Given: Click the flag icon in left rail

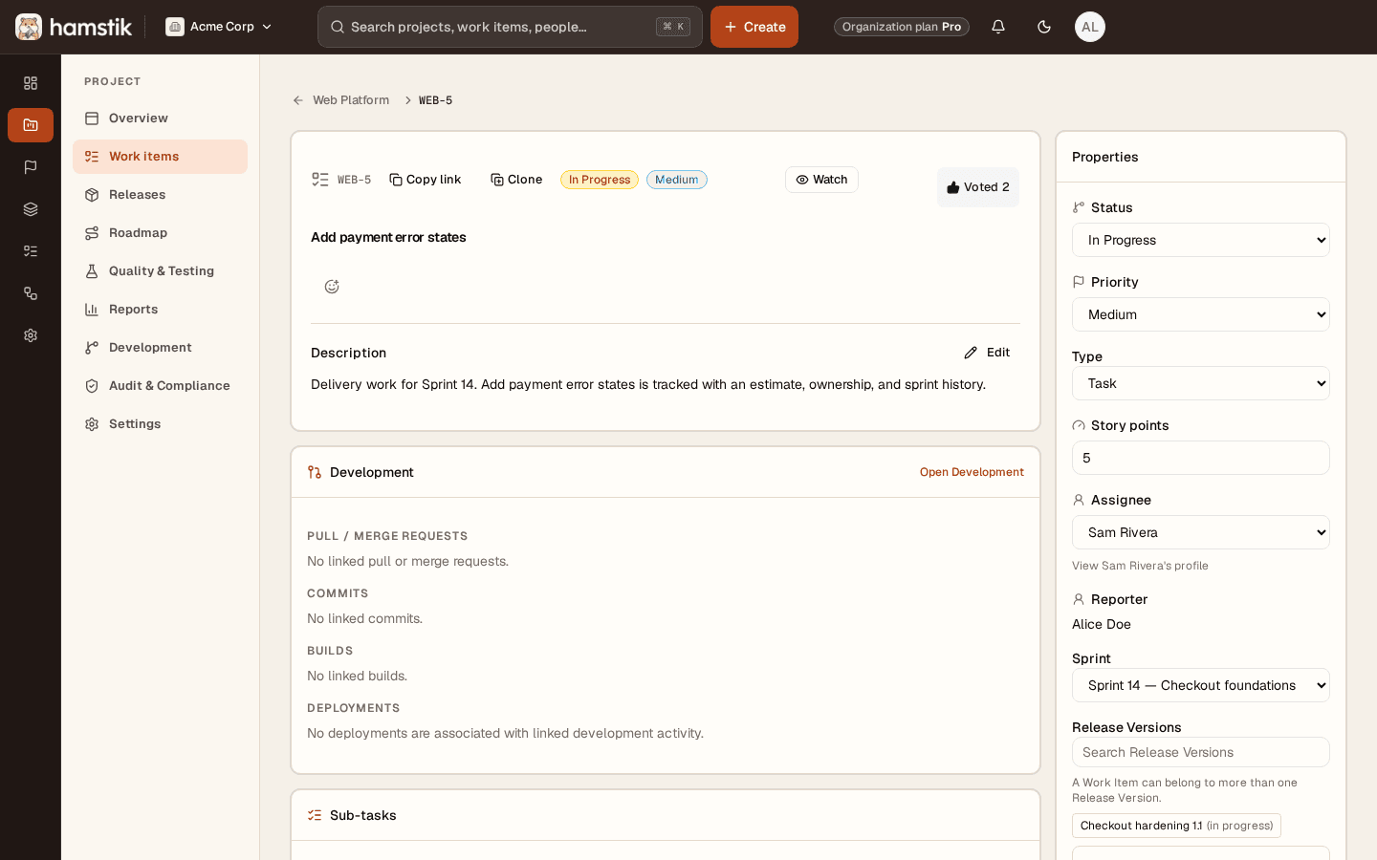Looking at the screenshot, I should tap(31, 167).
